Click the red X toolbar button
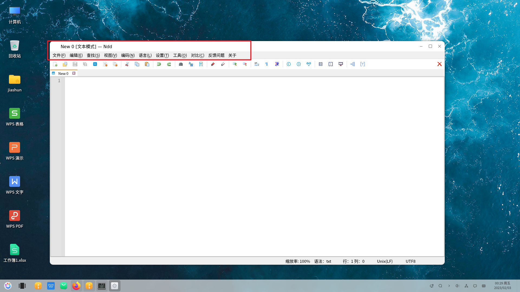This screenshot has width=520, height=292. (x=439, y=64)
